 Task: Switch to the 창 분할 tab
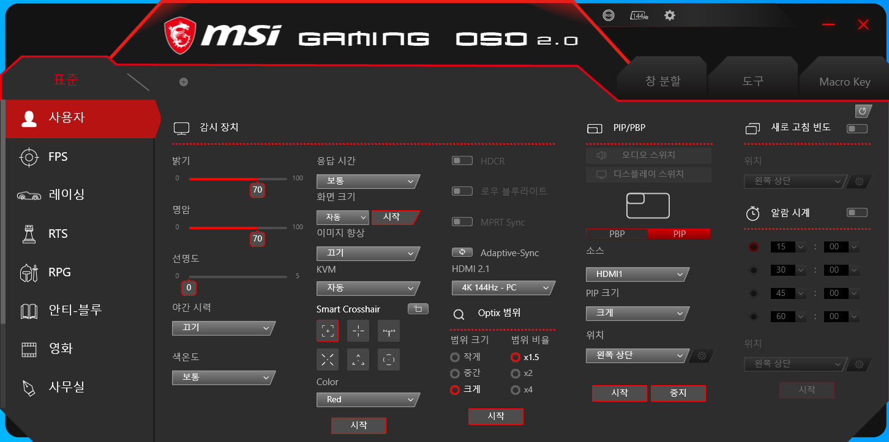click(663, 81)
